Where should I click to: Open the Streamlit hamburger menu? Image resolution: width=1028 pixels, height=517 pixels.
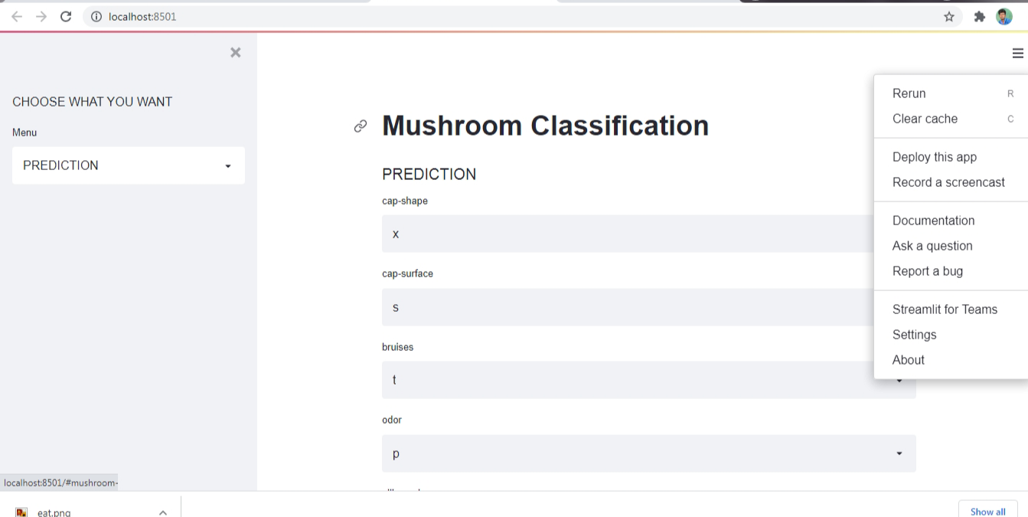pos(1018,53)
